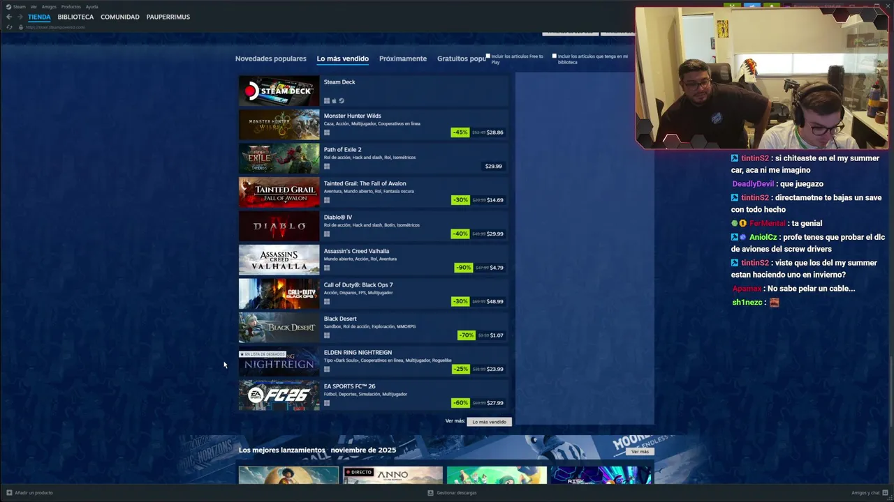Open Path of Exile 2 thumbnail
894x502 pixels.
click(279, 159)
